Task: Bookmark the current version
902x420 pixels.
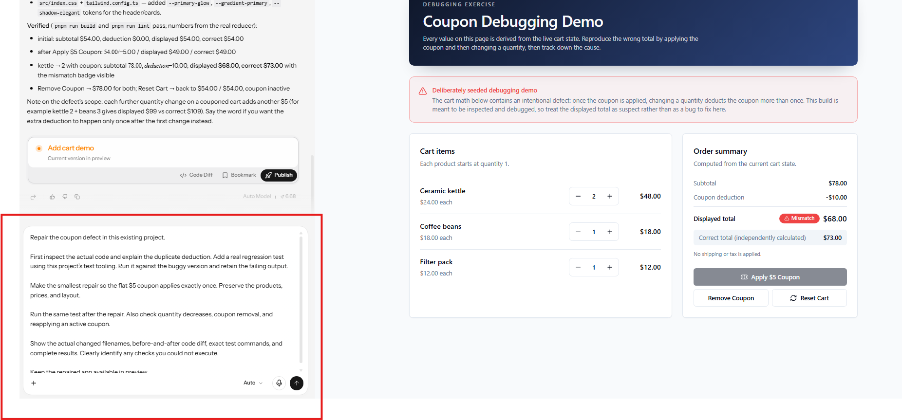Action: pos(239,175)
